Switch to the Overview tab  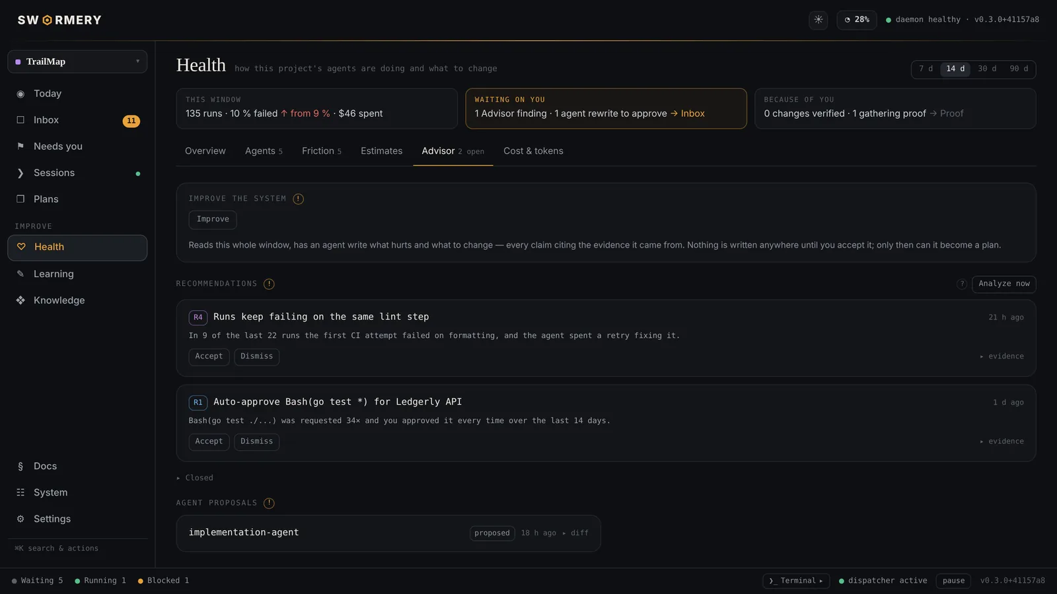click(x=205, y=151)
